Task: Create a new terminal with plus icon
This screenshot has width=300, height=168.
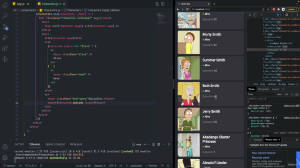Action: pyautogui.click(x=145, y=144)
